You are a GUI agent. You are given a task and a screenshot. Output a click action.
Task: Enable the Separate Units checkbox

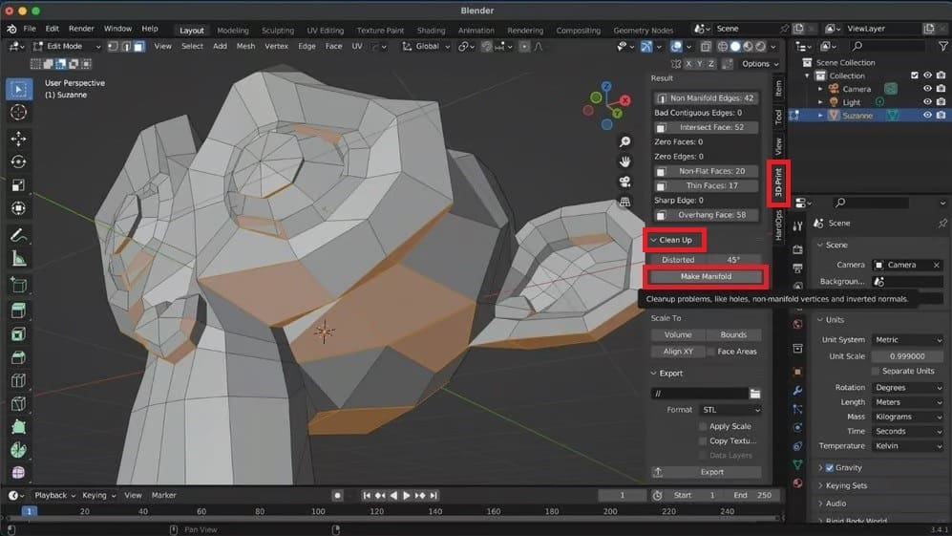click(876, 371)
